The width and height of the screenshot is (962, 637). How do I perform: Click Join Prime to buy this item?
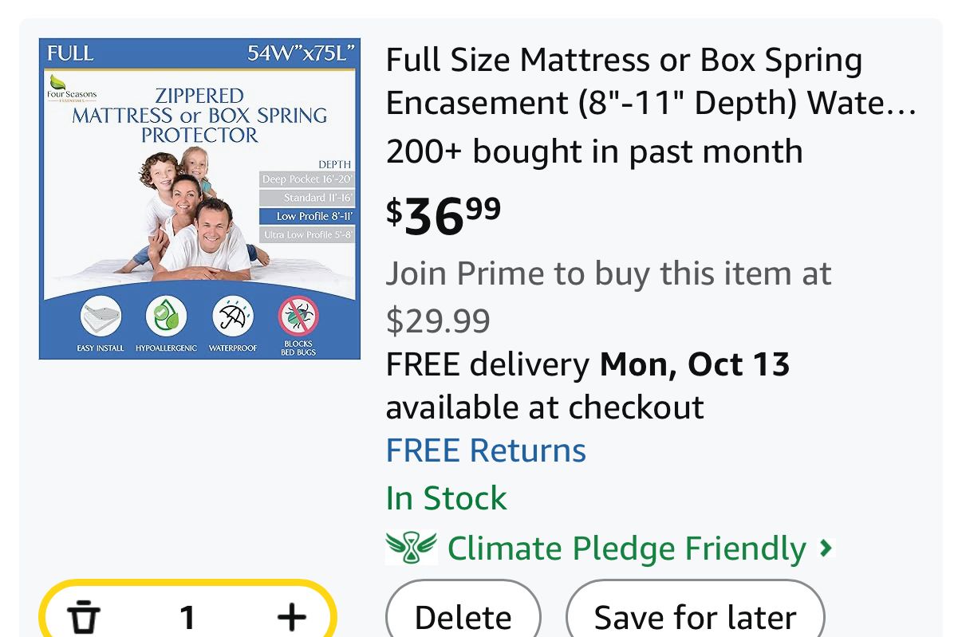608,273
